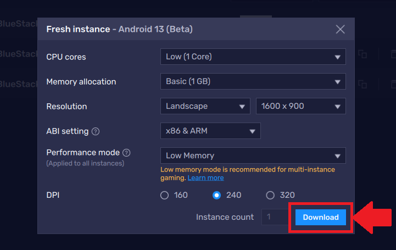Screen dimensions: 396x250
Task: Expand the x86 & ARM ABI dropdown
Action: [x=210, y=131]
